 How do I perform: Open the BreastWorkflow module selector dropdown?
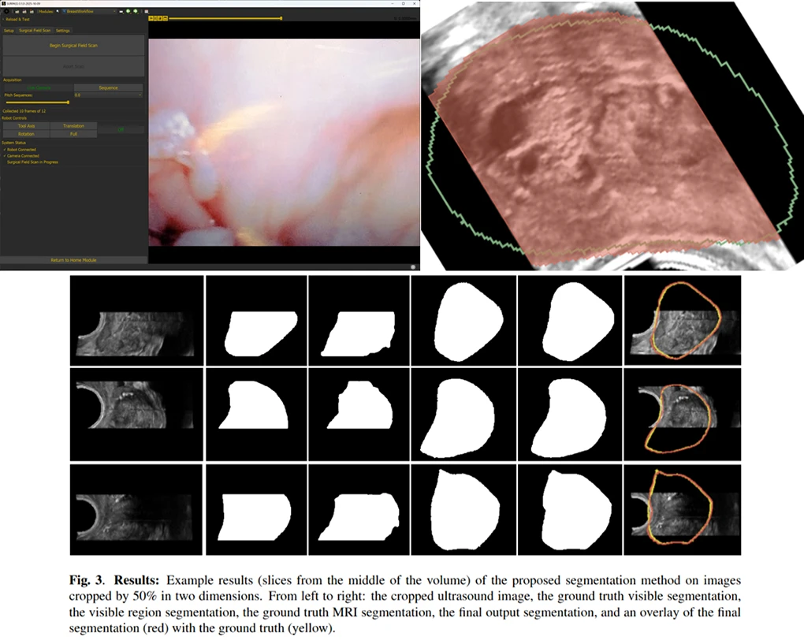coord(89,11)
